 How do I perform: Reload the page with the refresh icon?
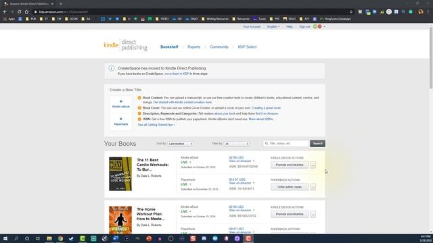20,12
